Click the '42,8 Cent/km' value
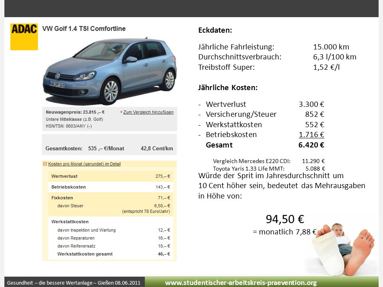This screenshot has height=287, width=383. click(x=157, y=148)
